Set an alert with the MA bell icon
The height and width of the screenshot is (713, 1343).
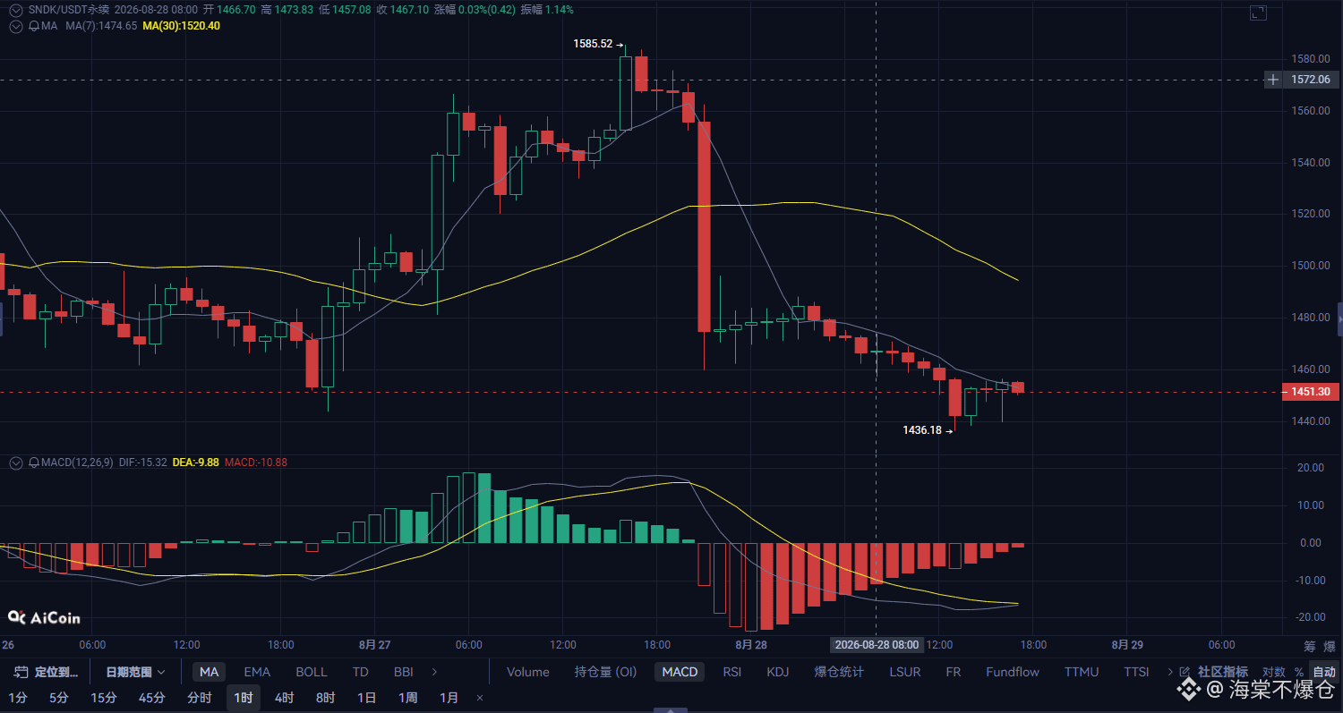pyautogui.click(x=33, y=26)
